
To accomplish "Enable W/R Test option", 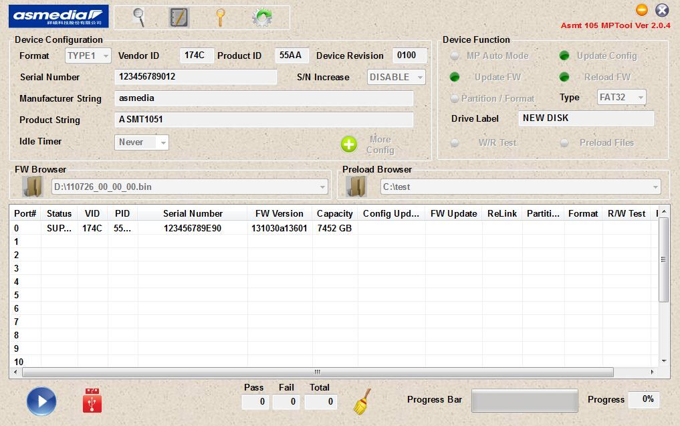I will click(455, 142).
